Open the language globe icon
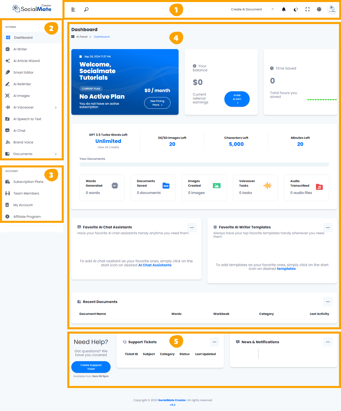 pos(319,9)
